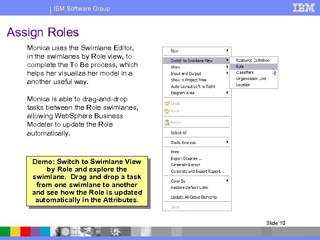The width and height of the screenshot is (320, 240).
Task: Expand the Show submenu arrow
Action: [x=228, y=67]
